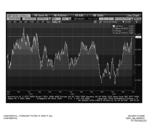This screenshot has width=148, height=123.
Task: Select the 1Y range tab
Action: coord(38,22)
